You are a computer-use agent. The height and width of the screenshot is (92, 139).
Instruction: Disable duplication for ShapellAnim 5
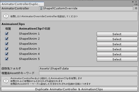tap(7, 59)
